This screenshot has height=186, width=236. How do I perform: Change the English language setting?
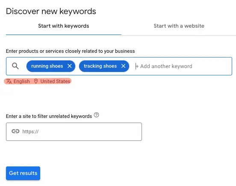pyautogui.click(x=22, y=81)
